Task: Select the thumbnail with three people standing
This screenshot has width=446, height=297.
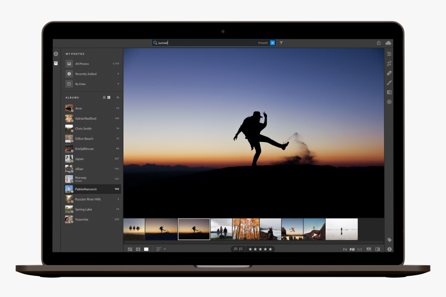Action: 221,229
